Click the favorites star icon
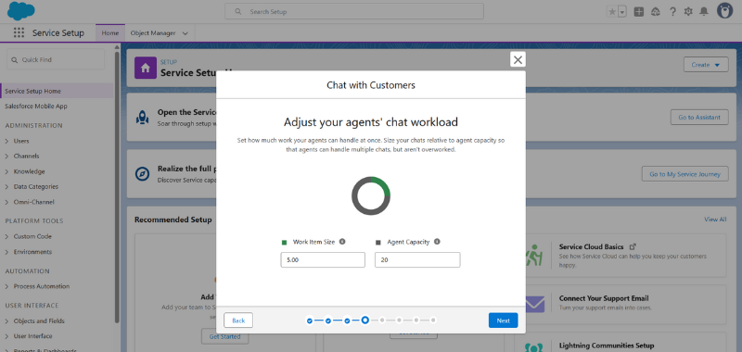Image resolution: width=742 pixels, height=352 pixels. [x=612, y=12]
